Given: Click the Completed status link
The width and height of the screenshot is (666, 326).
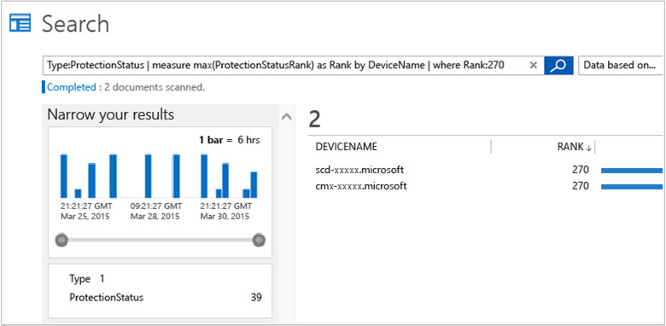Looking at the screenshot, I should [x=72, y=87].
